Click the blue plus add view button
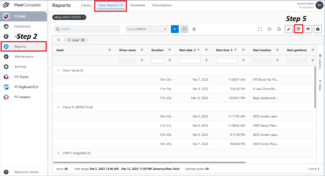Viewport: 325px width, 176px height. (175, 29)
